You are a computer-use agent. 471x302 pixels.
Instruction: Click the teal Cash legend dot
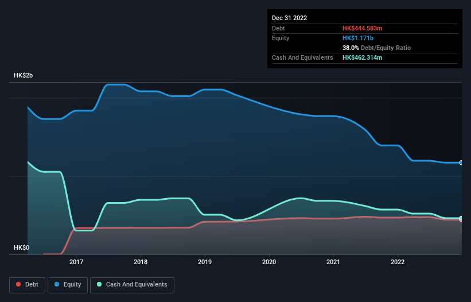click(x=99, y=284)
